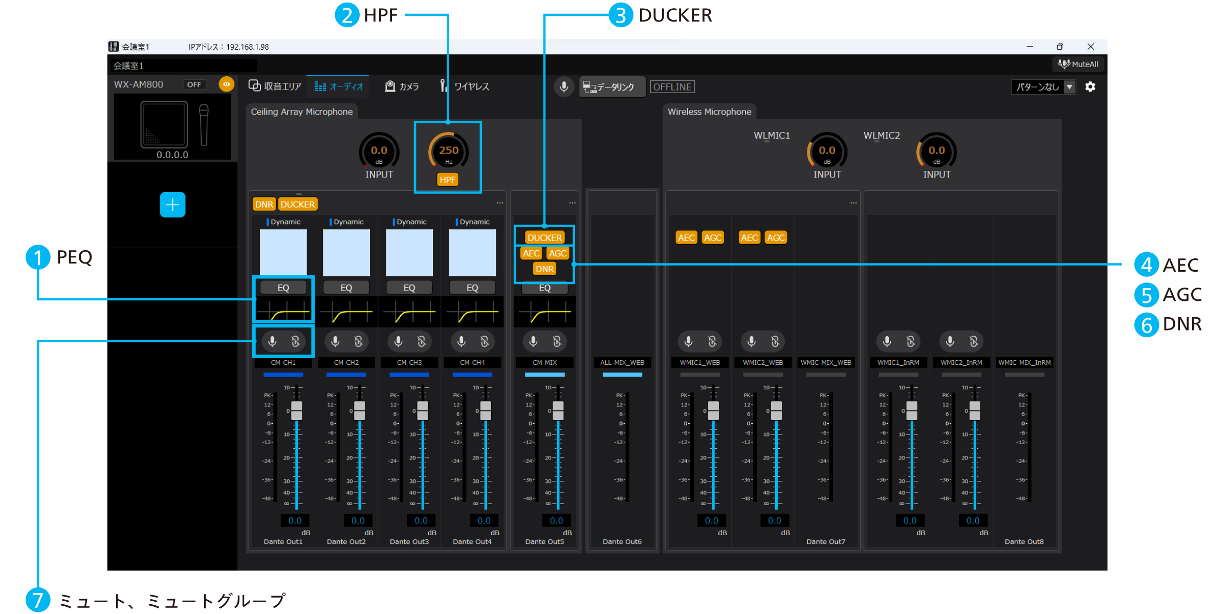The image size is (1228, 614).
Task: Toggle the HPF button under the 250 Hz knob
Action: [x=448, y=180]
